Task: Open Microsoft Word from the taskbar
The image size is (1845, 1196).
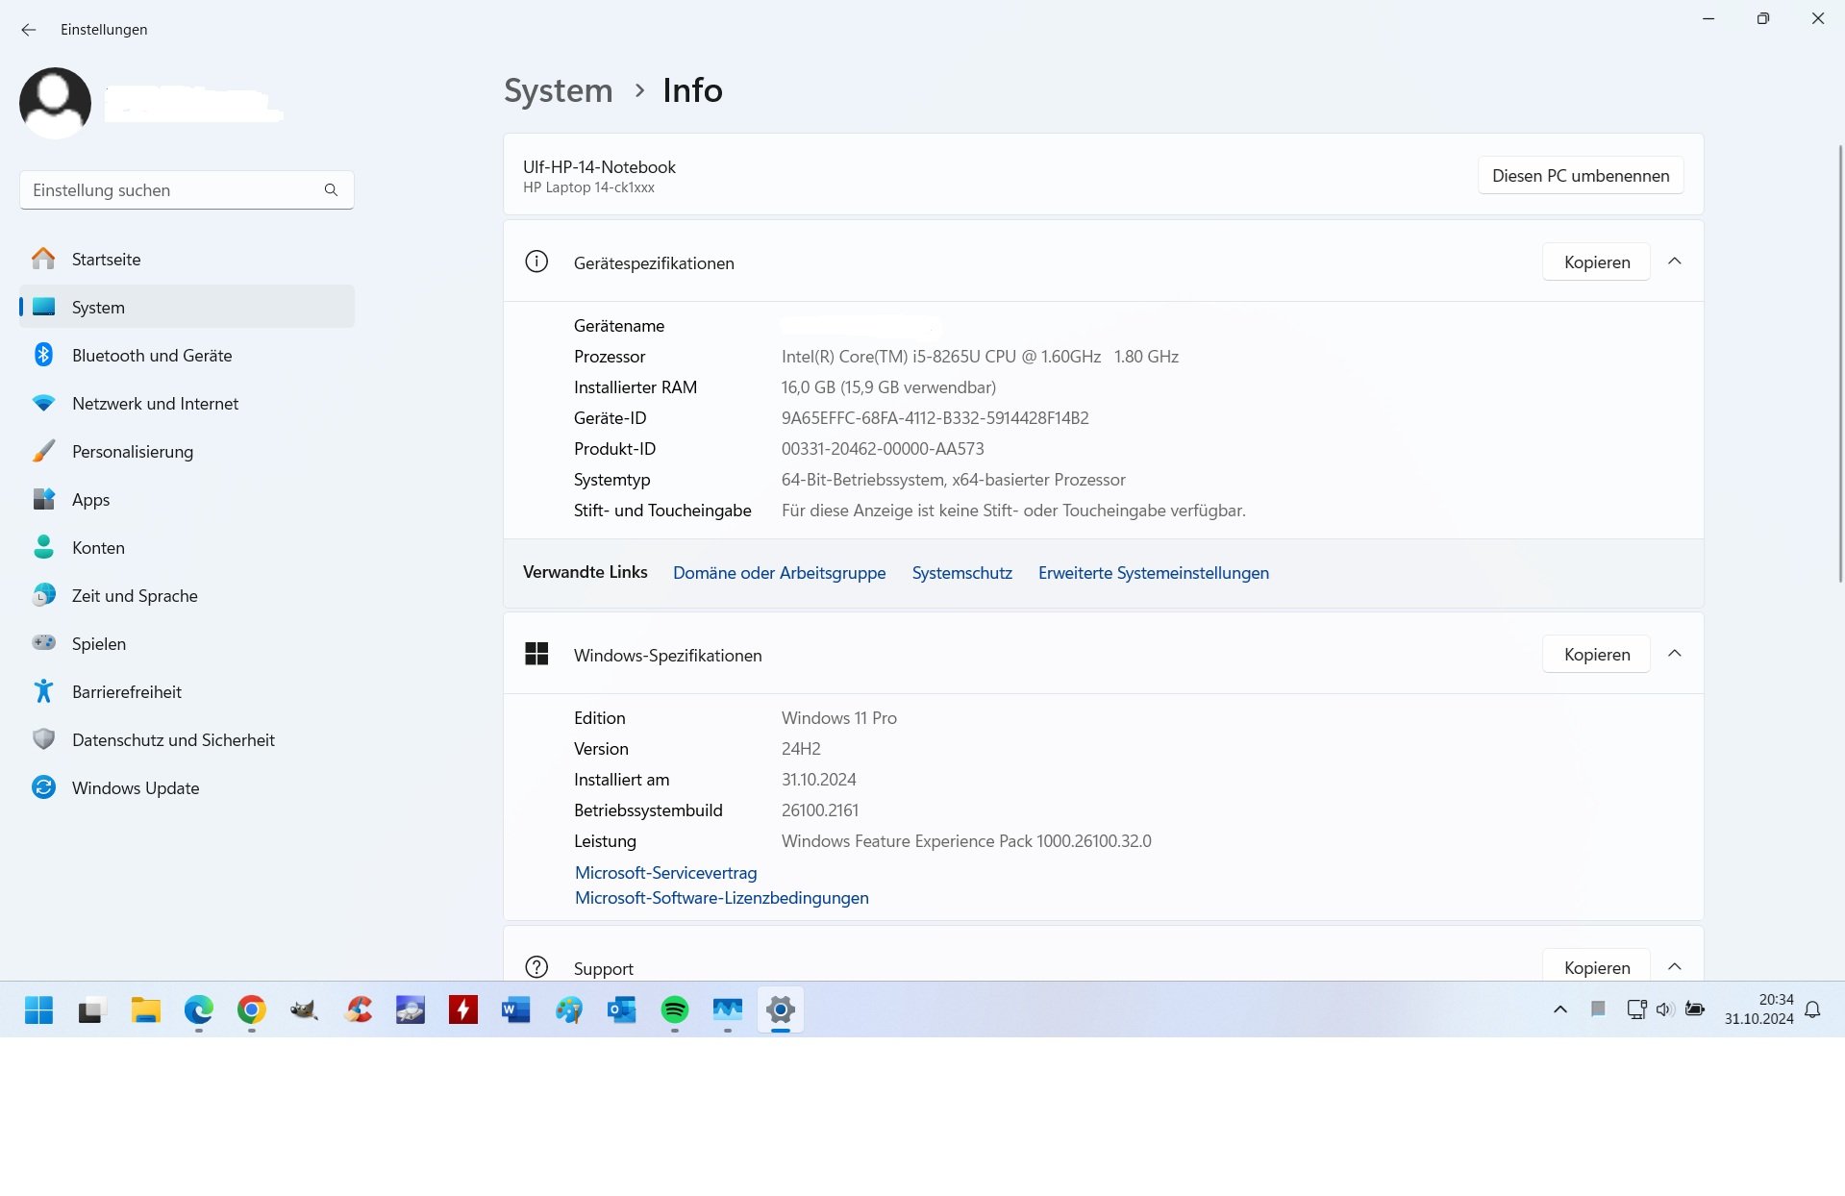Action: click(x=516, y=1009)
